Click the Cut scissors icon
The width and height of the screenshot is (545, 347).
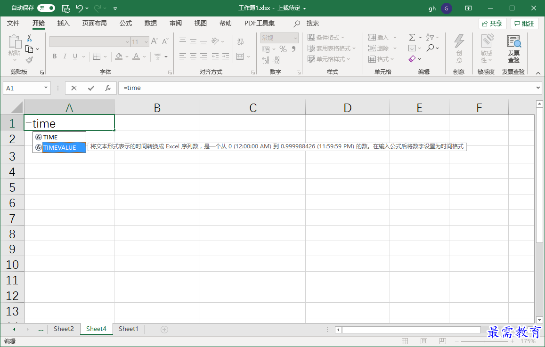pyautogui.click(x=29, y=38)
